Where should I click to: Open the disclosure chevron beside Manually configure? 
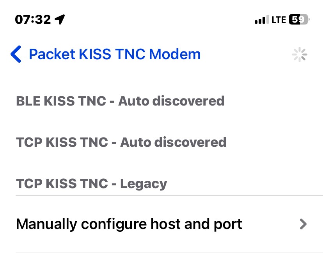(303, 224)
